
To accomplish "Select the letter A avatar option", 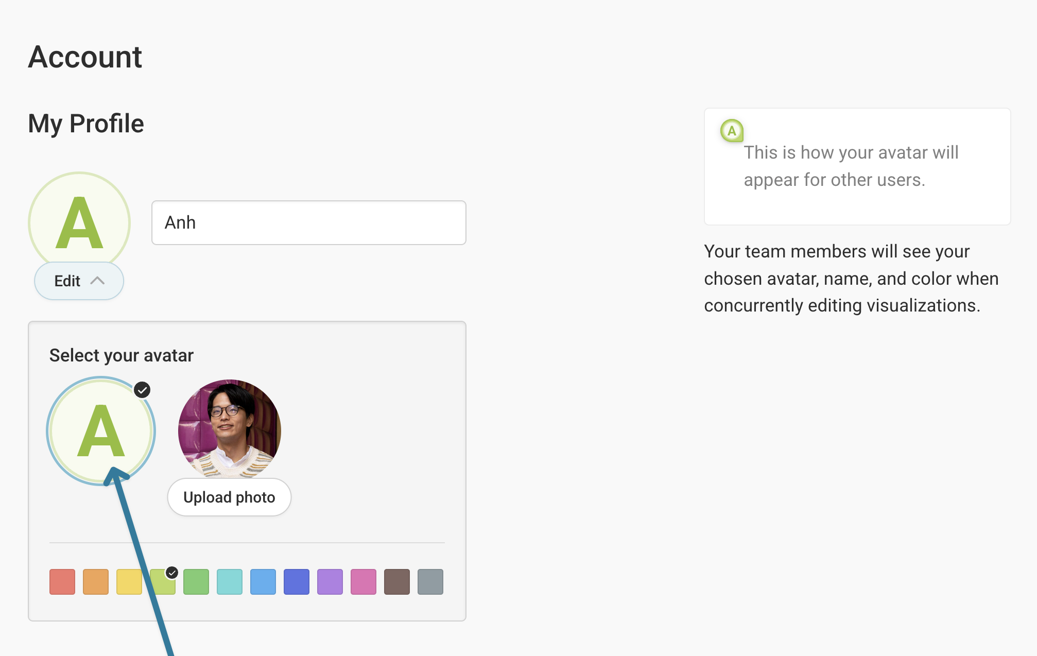I will coord(101,430).
